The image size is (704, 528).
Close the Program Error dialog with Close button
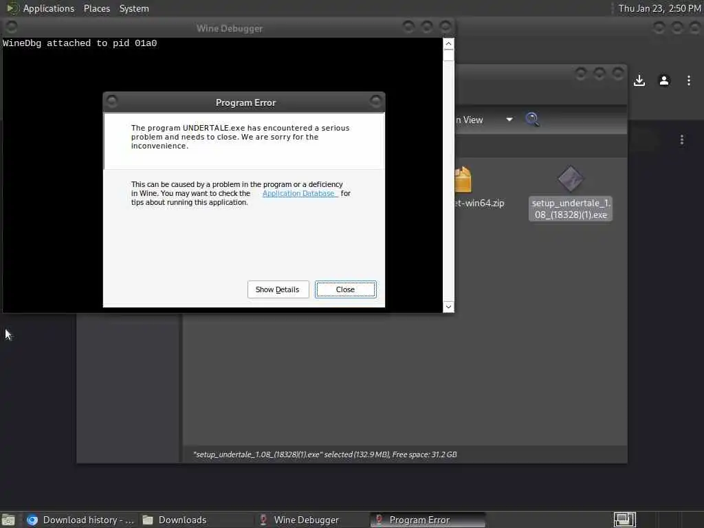345,289
